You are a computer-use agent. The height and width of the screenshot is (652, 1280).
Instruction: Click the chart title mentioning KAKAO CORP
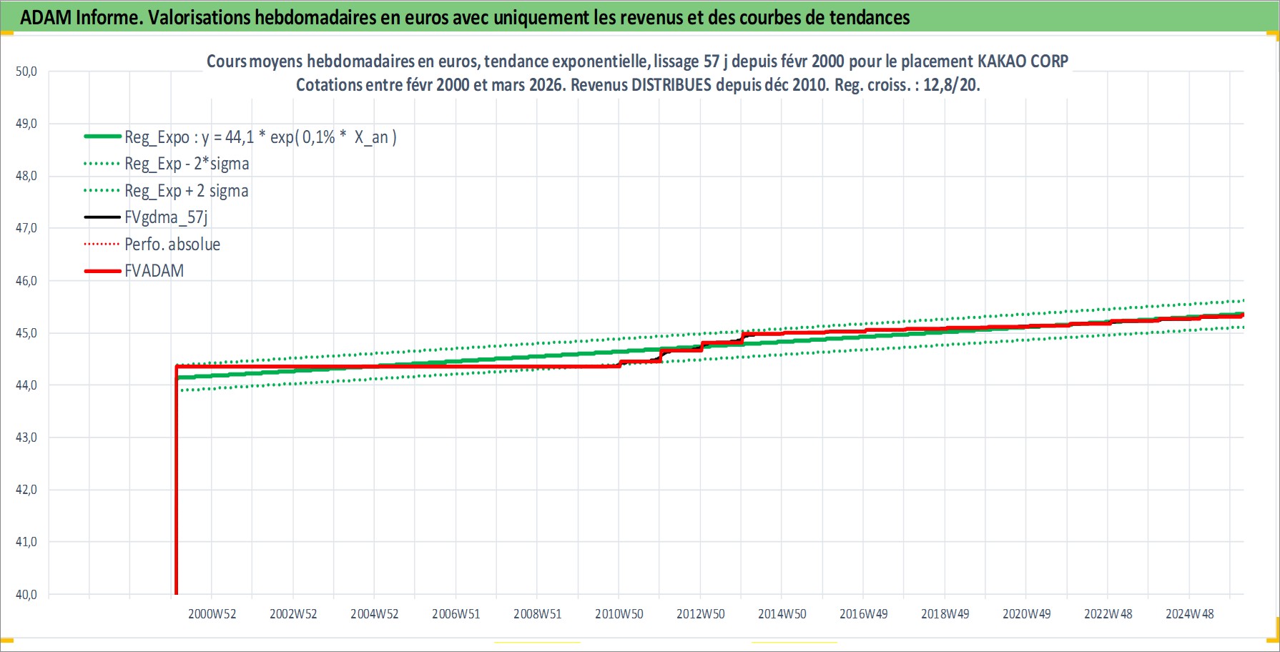click(x=637, y=61)
